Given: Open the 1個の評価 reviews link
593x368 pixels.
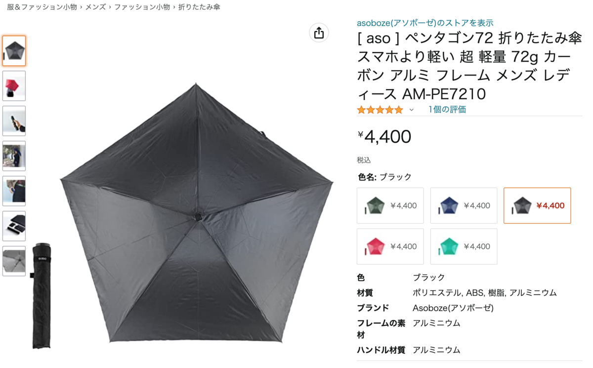Looking at the screenshot, I should tap(447, 110).
